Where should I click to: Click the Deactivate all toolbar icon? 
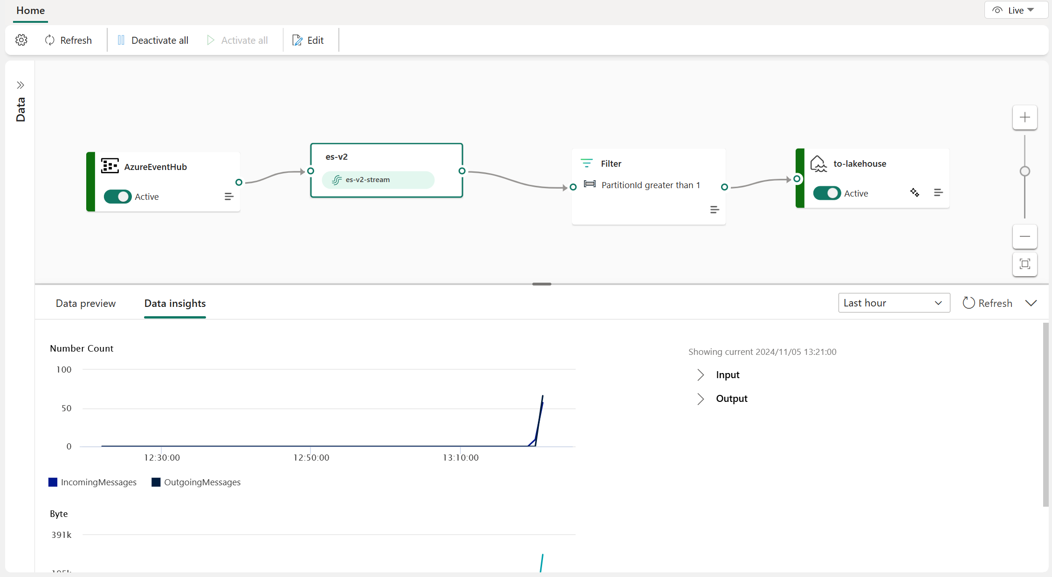click(x=152, y=40)
